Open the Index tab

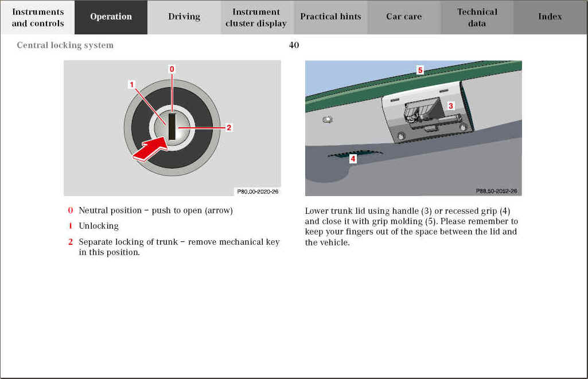click(550, 17)
